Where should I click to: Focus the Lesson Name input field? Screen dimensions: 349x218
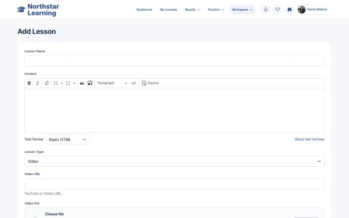tap(174, 61)
